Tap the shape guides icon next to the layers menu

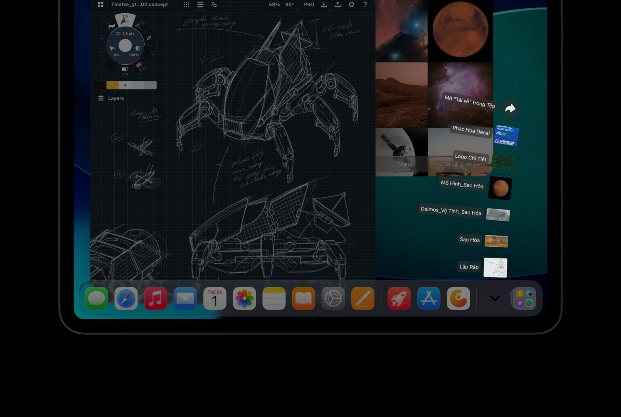pos(214,5)
